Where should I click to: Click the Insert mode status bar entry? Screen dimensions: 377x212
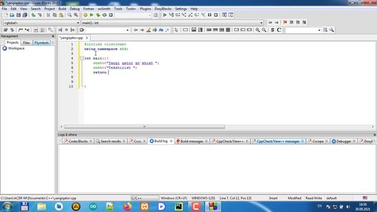[x=273, y=198]
